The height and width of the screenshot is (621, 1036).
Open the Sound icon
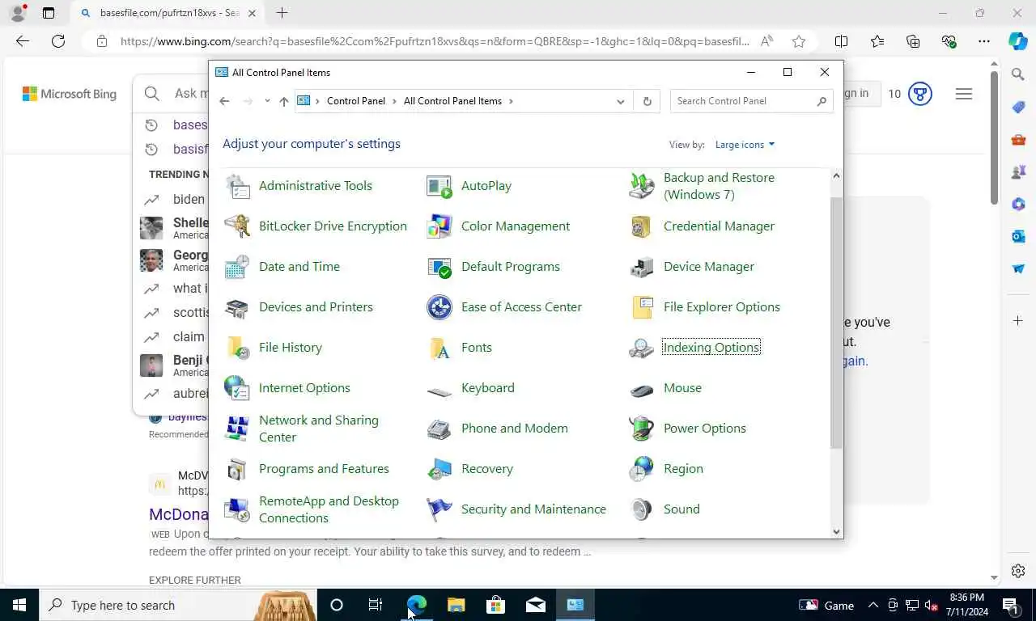tap(642, 509)
